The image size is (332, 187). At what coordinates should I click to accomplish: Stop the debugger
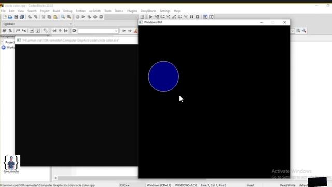pyautogui.click(x=197, y=17)
